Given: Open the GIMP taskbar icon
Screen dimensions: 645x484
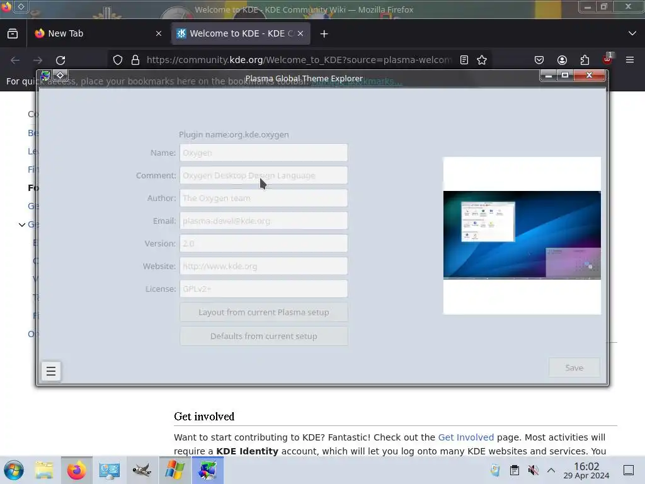Looking at the screenshot, I should click(142, 470).
